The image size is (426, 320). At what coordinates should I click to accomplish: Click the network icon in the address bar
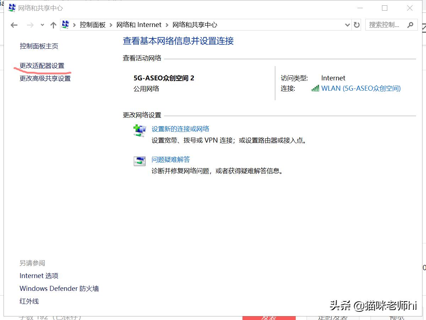click(x=65, y=25)
